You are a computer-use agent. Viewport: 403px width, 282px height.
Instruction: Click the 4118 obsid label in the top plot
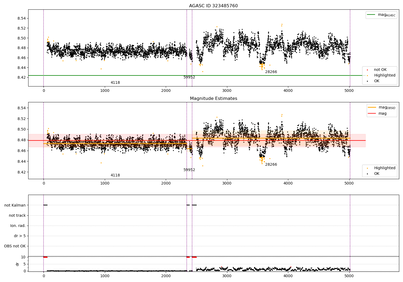115,83
